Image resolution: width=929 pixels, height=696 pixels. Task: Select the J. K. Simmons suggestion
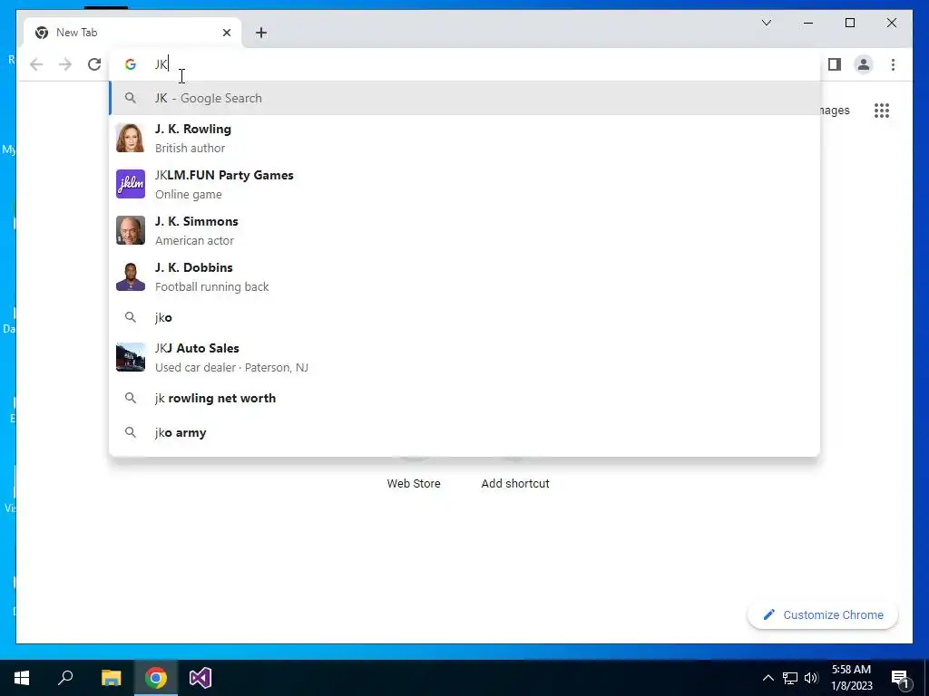pos(464,230)
